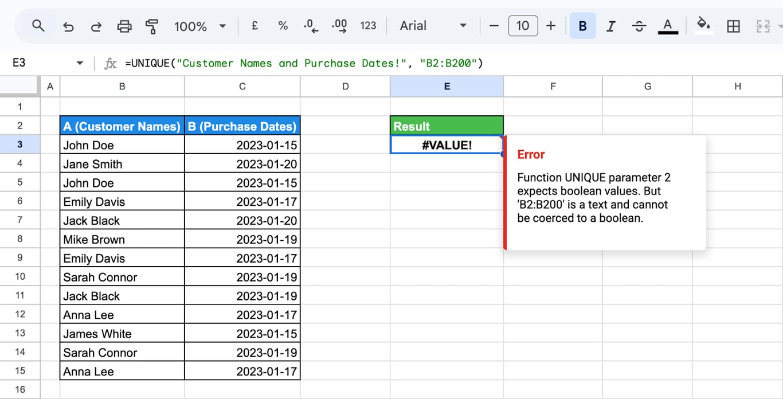Select the Jane Smith cell
This screenshot has height=399, width=783.
122,164
